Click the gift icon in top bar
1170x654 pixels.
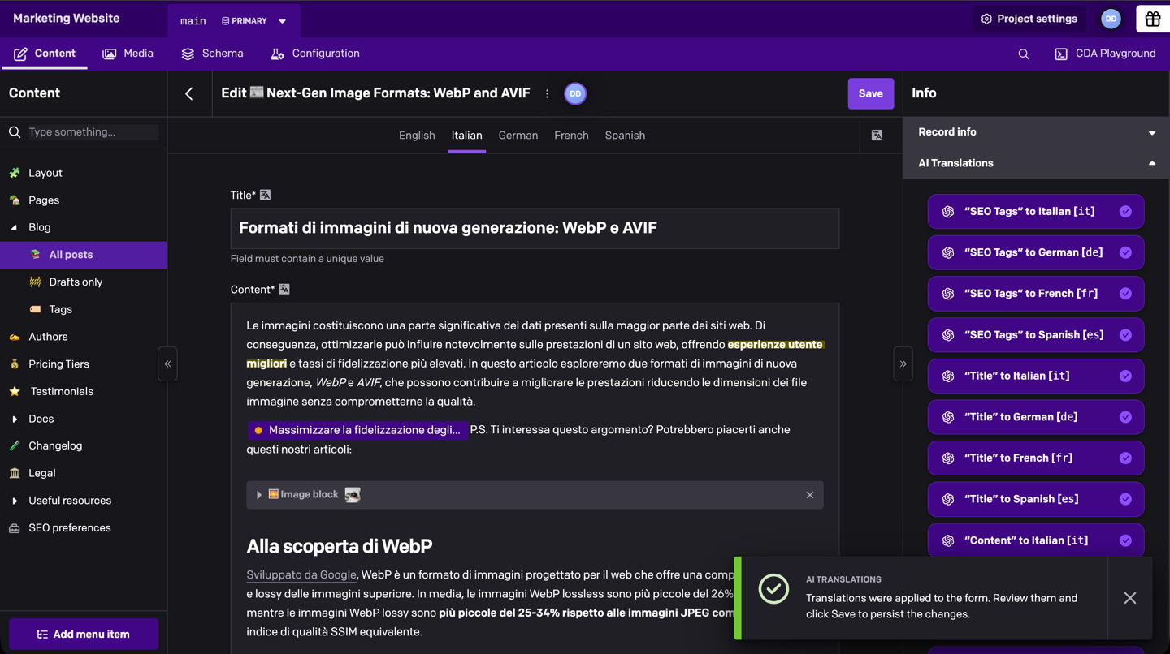pyautogui.click(x=1152, y=19)
